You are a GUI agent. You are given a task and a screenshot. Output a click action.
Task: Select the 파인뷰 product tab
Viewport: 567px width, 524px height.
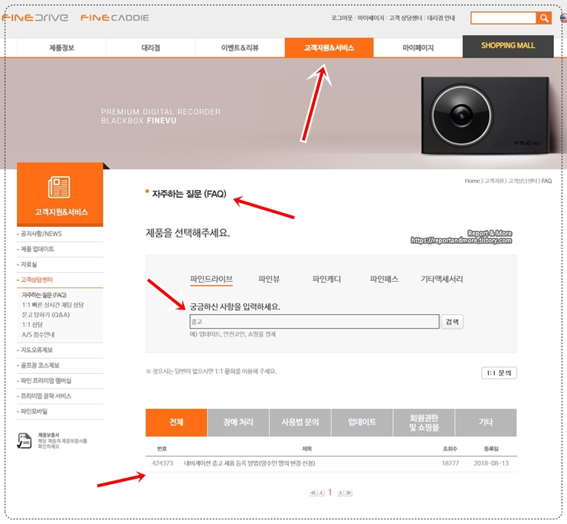pyautogui.click(x=269, y=279)
